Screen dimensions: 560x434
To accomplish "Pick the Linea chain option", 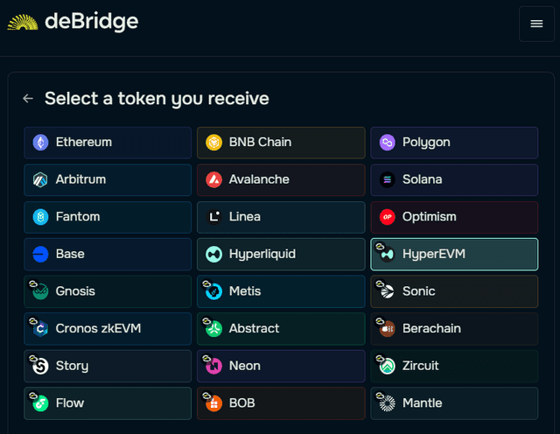I will tap(281, 217).
